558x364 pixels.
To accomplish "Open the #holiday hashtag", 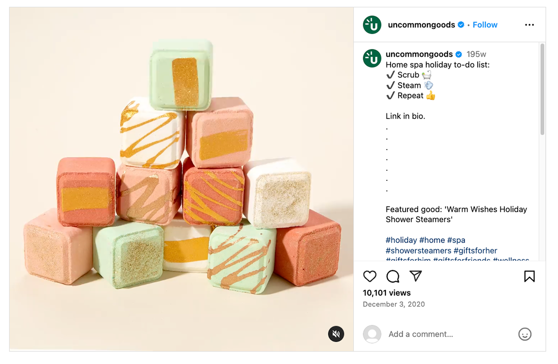I will coord(401,240).
